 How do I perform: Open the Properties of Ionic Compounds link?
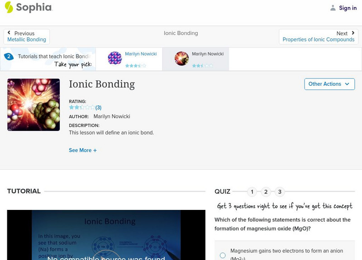coord(319,39)
